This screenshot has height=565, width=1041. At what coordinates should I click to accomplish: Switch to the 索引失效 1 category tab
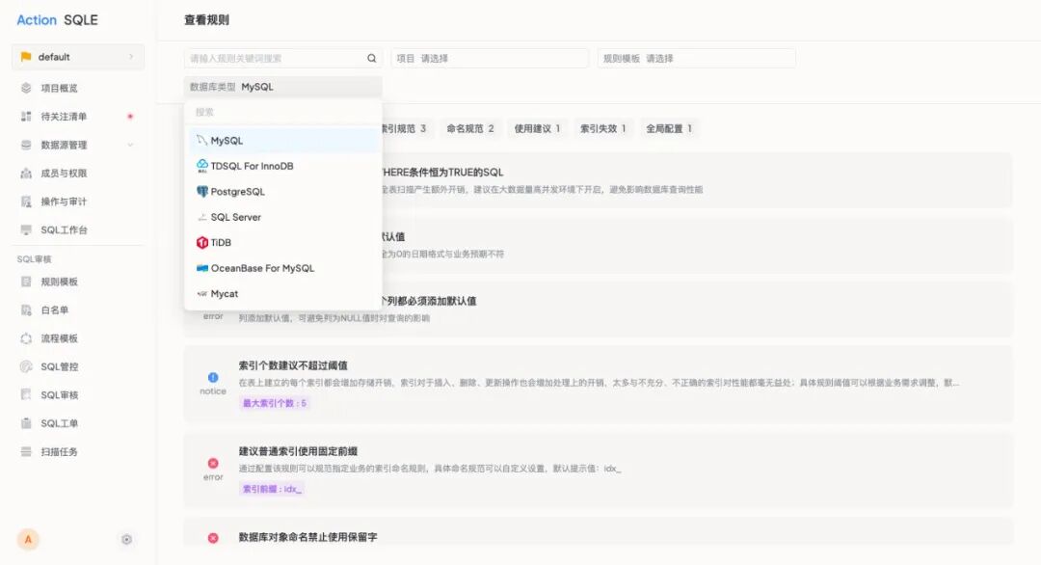(602, 129)
